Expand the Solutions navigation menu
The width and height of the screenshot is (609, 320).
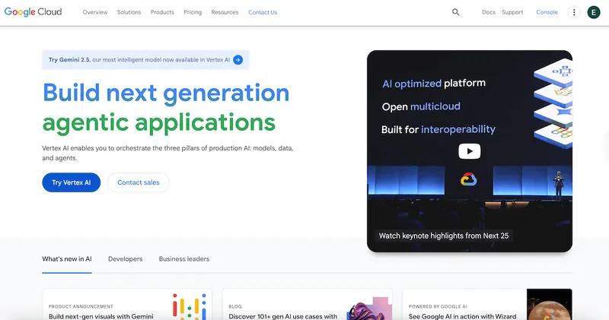click(x=129, y=12)
